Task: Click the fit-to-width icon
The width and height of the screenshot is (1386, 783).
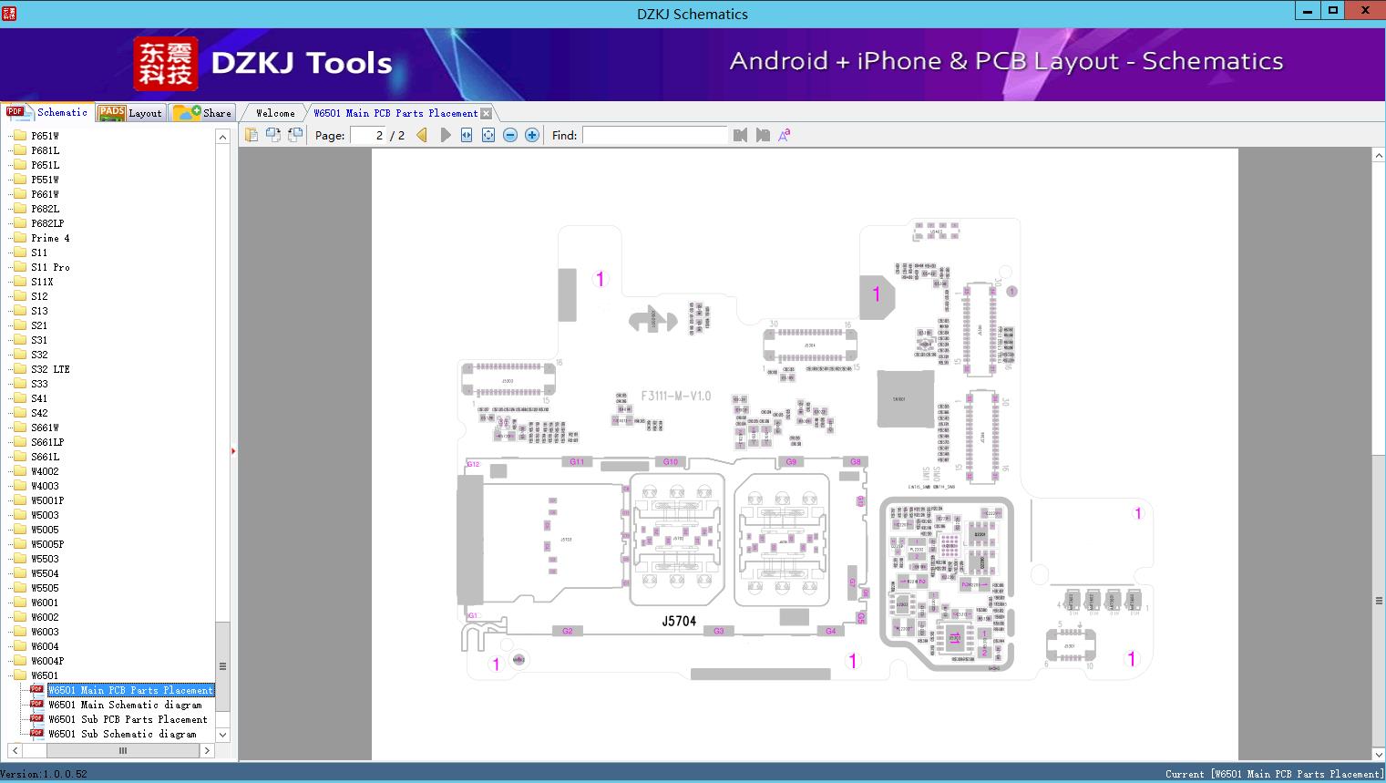Action: 467,135
